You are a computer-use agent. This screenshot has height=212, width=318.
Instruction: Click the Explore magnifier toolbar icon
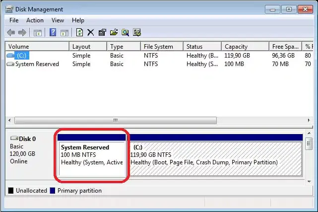(x=125, y=32)
